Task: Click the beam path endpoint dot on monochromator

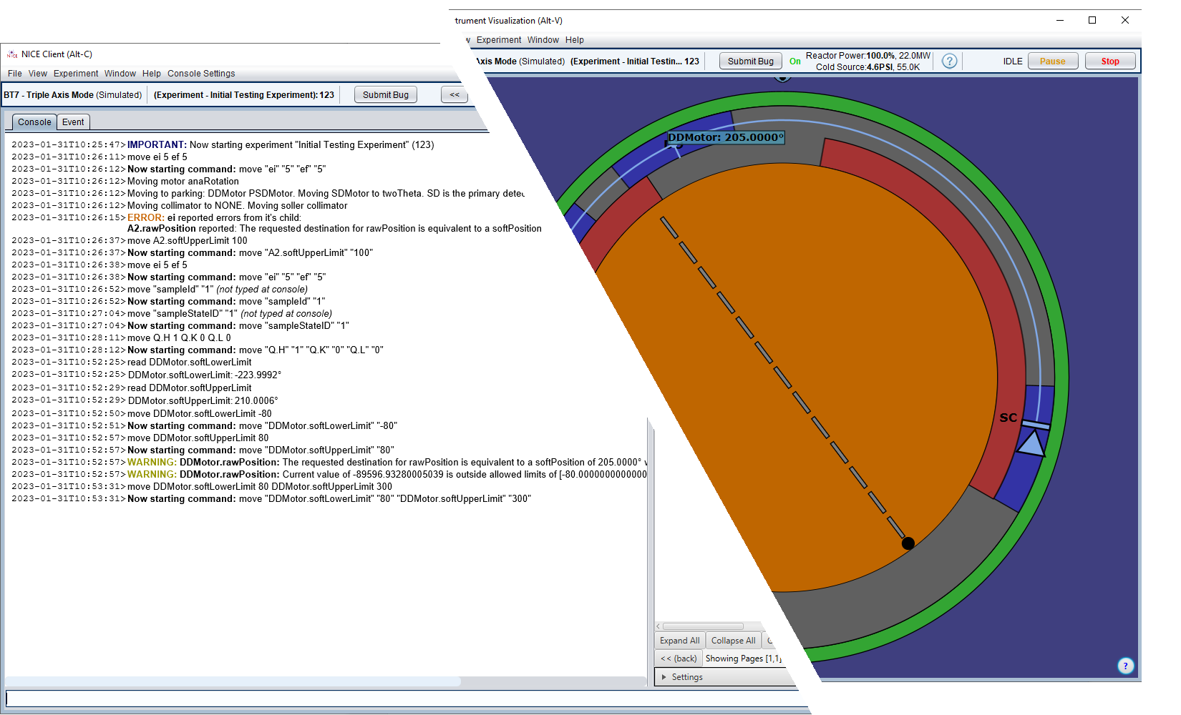Action: coord(908,543)
